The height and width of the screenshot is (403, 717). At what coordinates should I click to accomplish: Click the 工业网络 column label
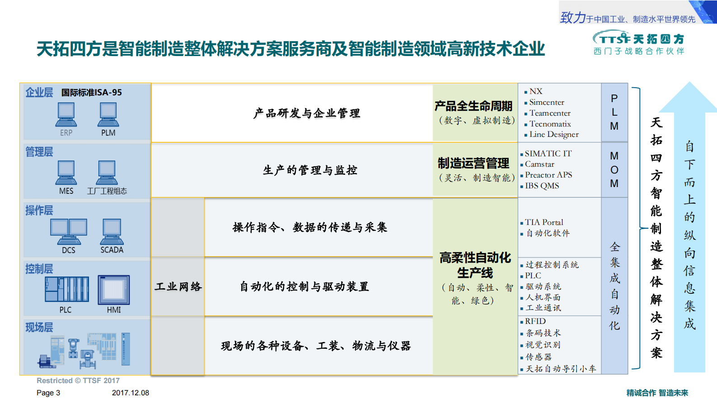[178, 286]
